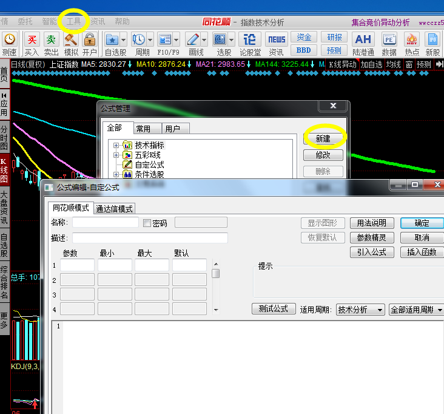Image resolution: width=444 pixels, height=414 pixels.
Task: Open dropdown arrow beside 自选股 icon
Action: click(124, 39)
